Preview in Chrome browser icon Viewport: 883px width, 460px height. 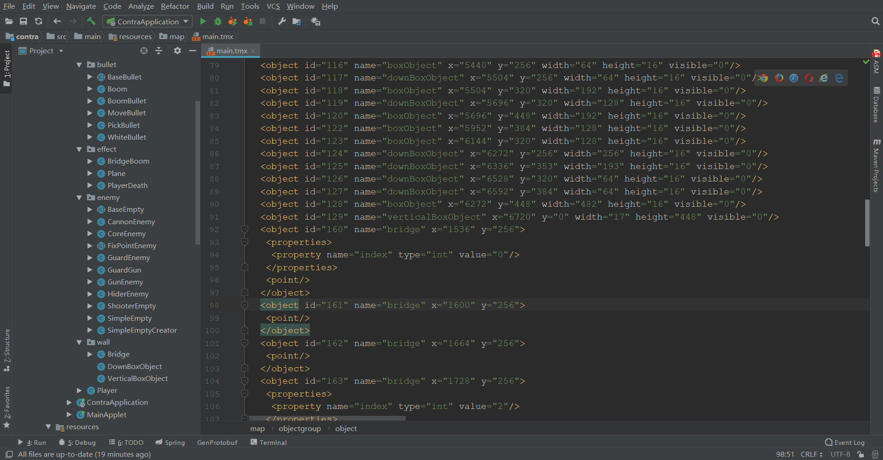point(764,78)
